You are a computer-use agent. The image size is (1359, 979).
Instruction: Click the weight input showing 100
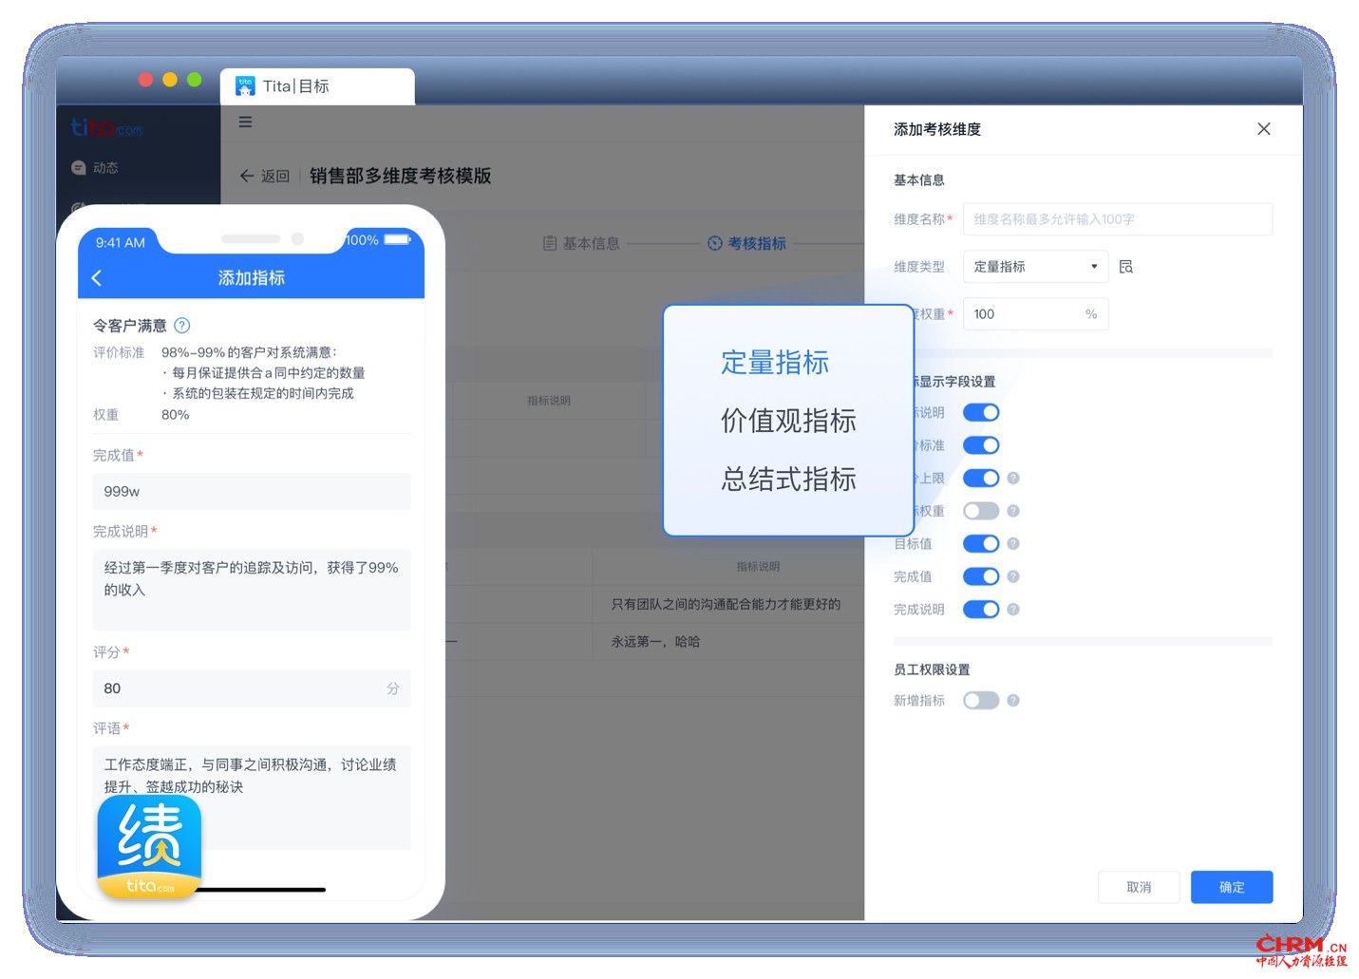[x=1035, y=314]
